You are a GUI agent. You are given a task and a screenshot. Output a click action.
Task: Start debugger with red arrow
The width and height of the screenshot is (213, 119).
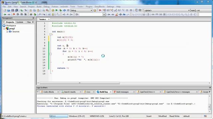pyautogui.click(x=100, y=10)
